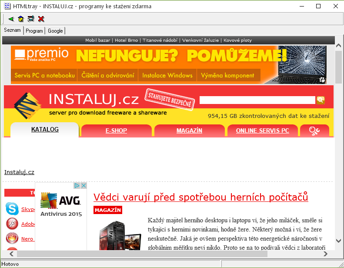Image resolution: width=344 pixels, height=268 pixels.
Task: Open the MAGAZÍN navigation tab
Action: point(189,131)
